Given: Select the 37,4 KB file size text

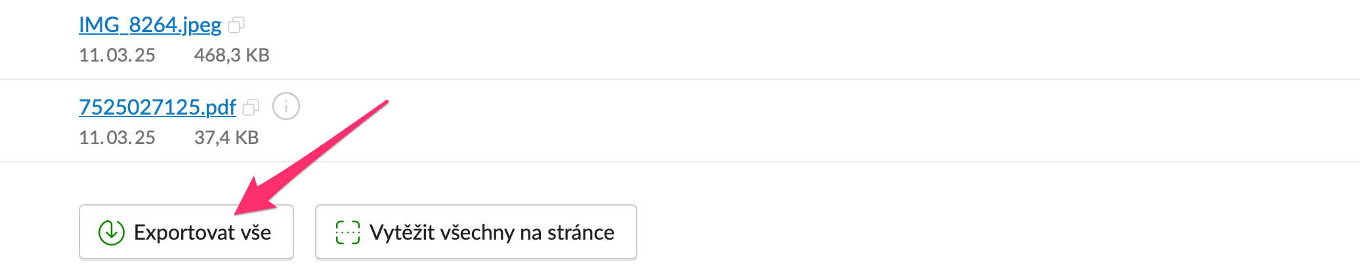Looking at the screenshot, I should (226, 137).
